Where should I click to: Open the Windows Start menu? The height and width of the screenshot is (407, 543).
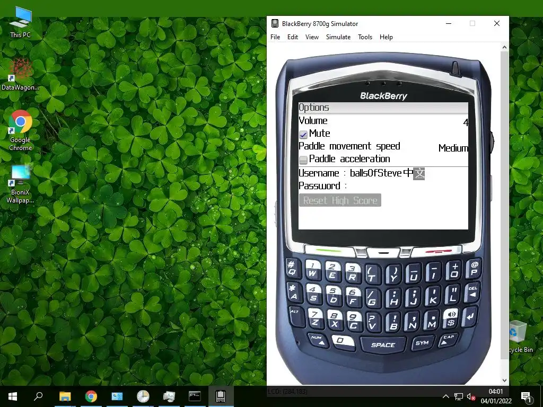click(13, 396)
